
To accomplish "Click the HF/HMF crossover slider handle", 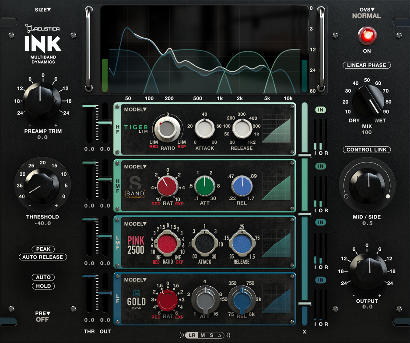I will 305,156.
